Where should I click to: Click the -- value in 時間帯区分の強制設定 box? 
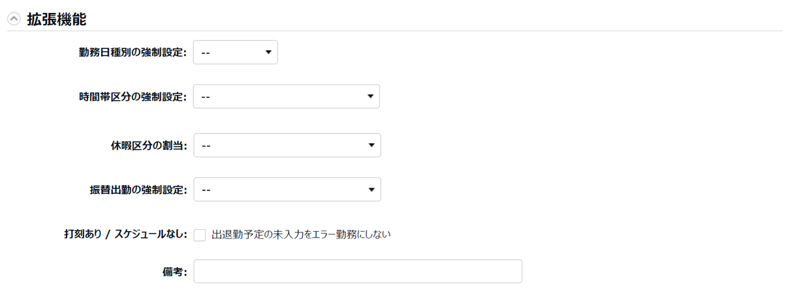point(206,97)
